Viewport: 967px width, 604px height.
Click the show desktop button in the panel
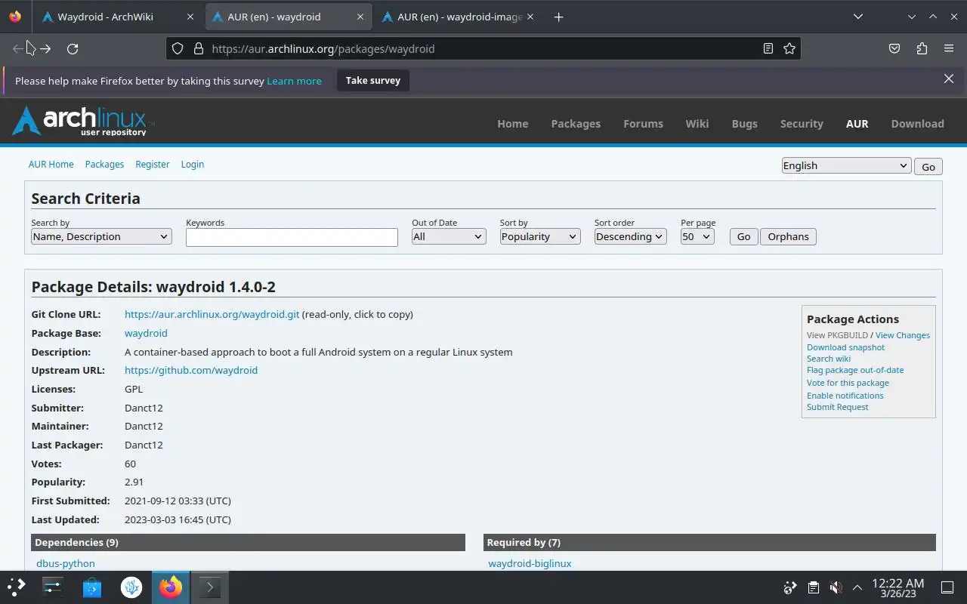tap(947, 587)
